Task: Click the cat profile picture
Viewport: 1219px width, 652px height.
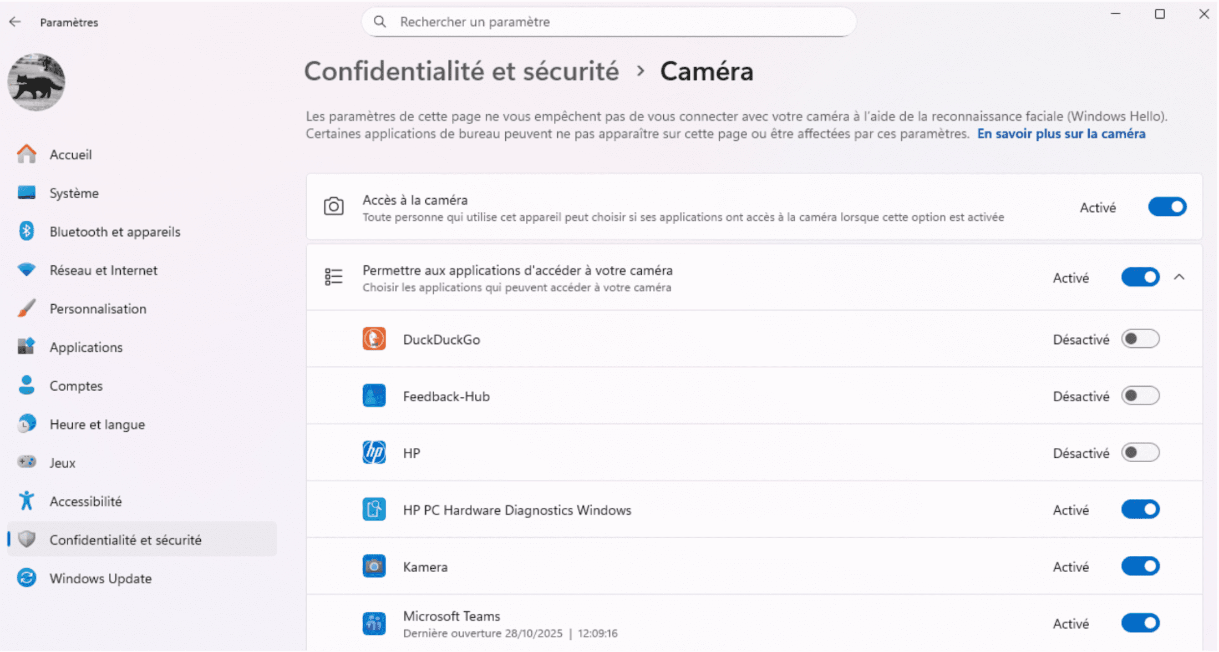Action: (x=37, y=82)
